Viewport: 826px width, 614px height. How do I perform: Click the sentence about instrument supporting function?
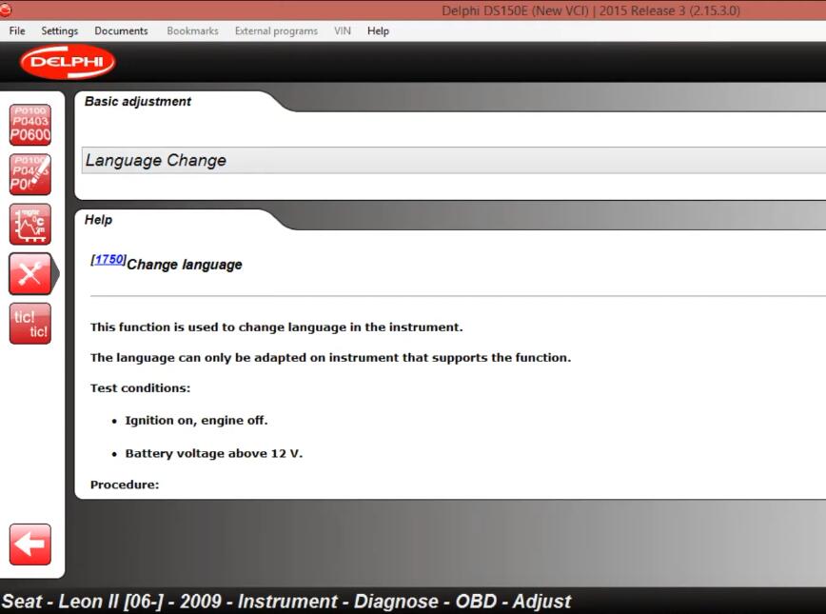(x=330, y=358)
